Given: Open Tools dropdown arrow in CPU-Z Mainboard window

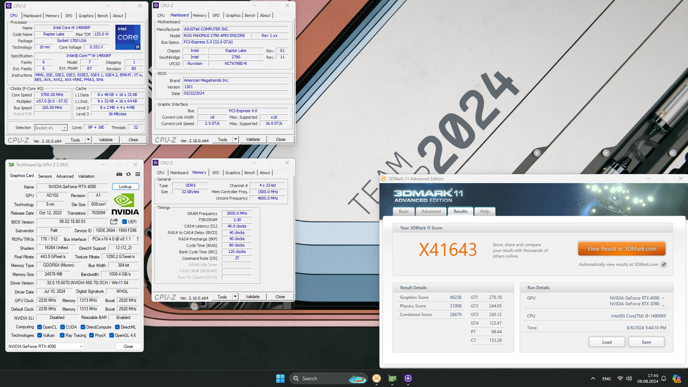Looking at the screenshot, I should (235, 139).
